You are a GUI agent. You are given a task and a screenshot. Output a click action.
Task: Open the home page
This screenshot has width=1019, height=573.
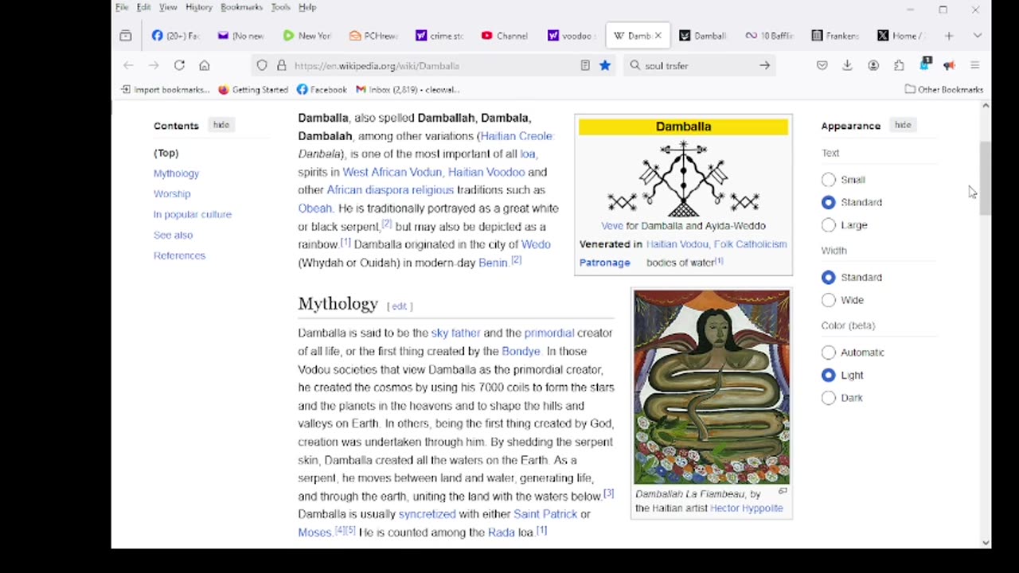[205, 65]
